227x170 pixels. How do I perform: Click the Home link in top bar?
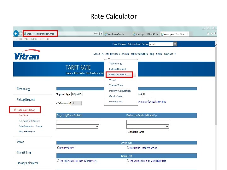(x=115, y=44)
